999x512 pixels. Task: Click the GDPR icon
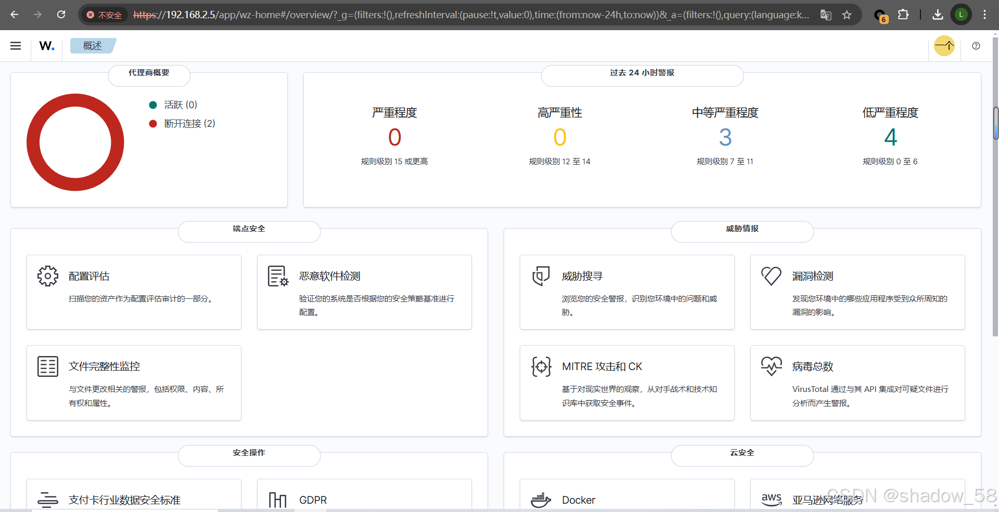278,500
